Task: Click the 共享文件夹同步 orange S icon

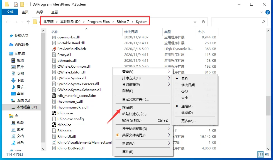Action: point(118,135)
